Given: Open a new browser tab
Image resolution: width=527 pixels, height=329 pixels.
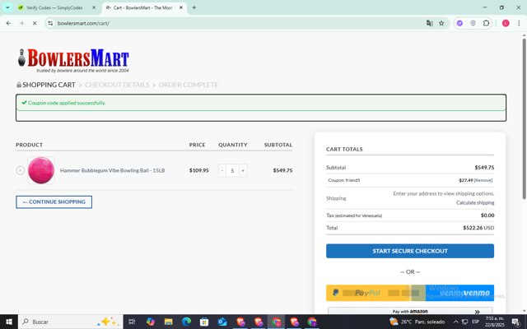Looking at the screenshot, I should point(194,7).
